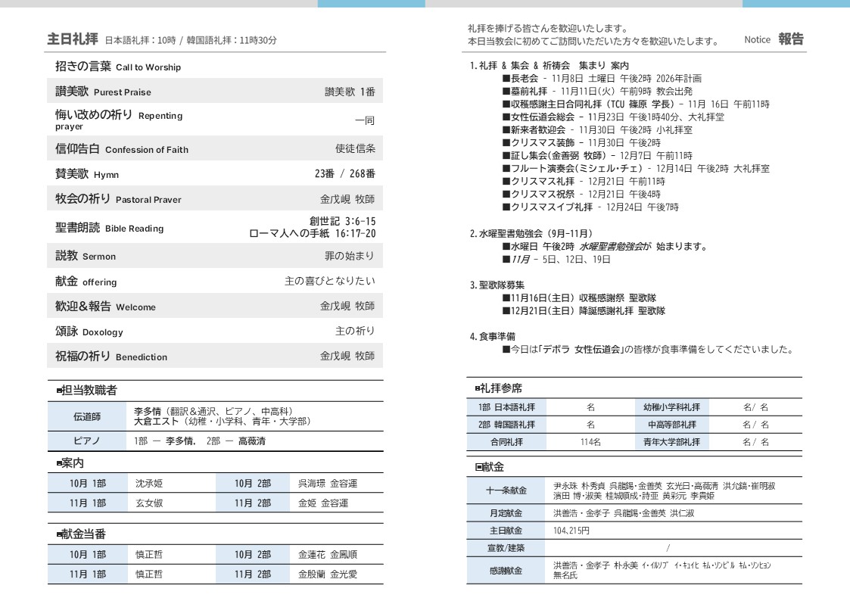Click the Notice 報告 header label

tap(774, 39)
